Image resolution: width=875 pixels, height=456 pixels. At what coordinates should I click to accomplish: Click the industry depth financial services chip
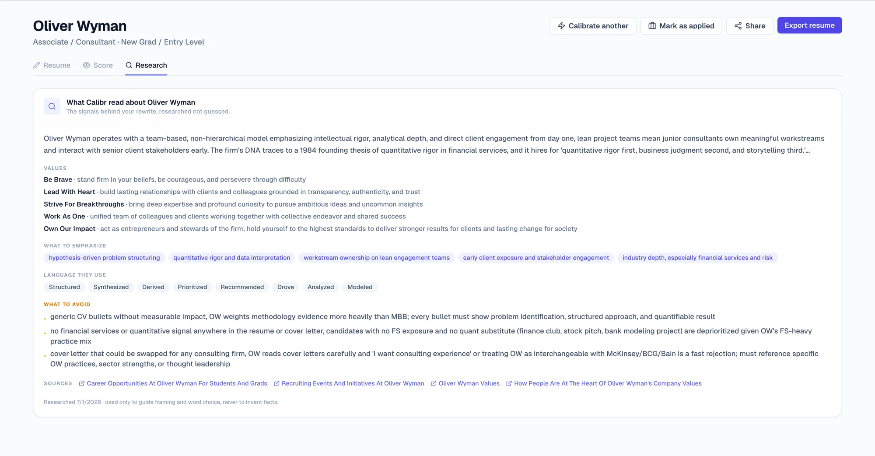click(x=697, y=258)
